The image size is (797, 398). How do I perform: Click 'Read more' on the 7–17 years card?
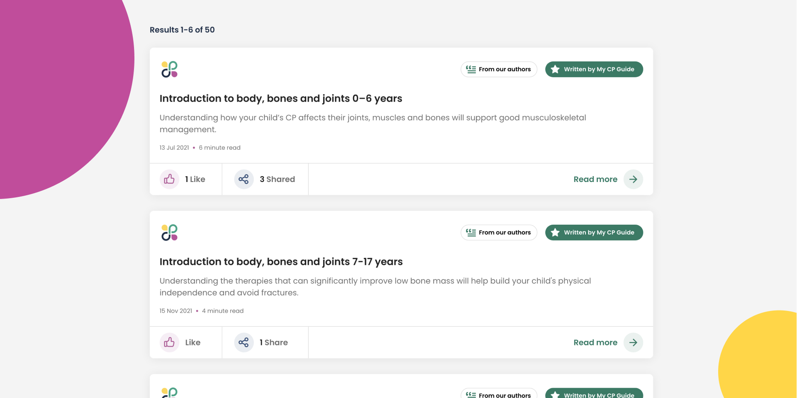[x=595, y=342]
